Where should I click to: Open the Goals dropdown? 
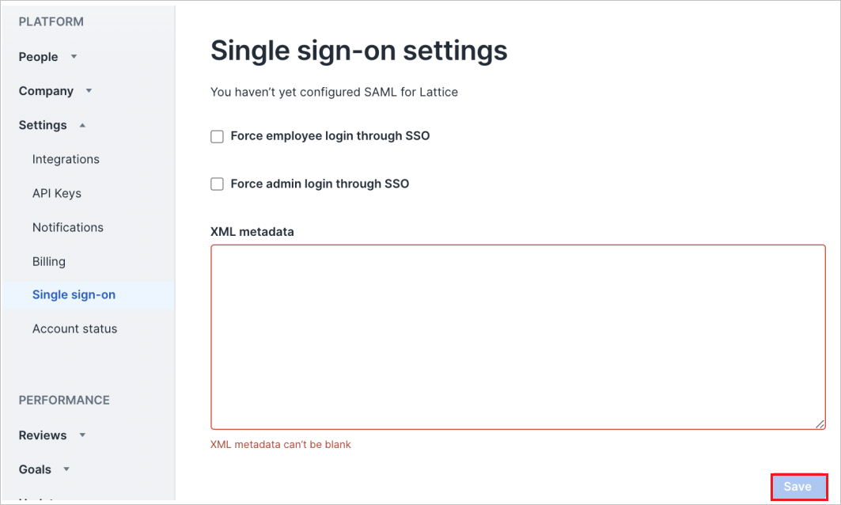(x=66, y=469)
